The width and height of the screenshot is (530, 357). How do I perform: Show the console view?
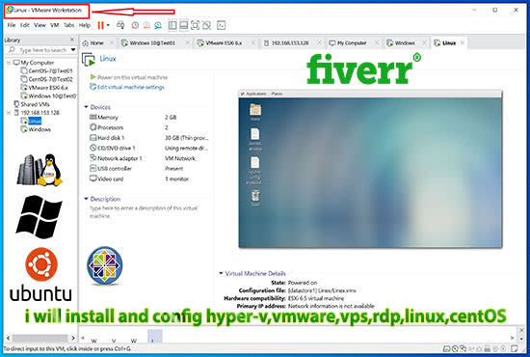221,25
